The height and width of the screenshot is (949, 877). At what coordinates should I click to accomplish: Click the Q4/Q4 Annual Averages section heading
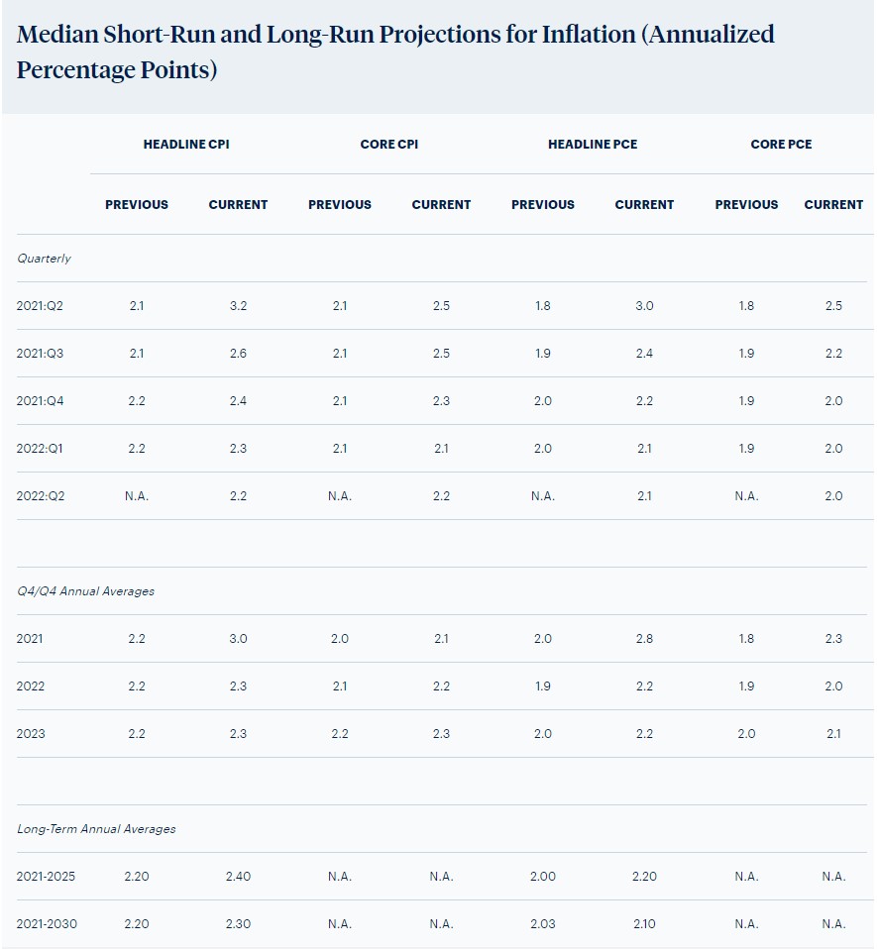pos(85,591)
